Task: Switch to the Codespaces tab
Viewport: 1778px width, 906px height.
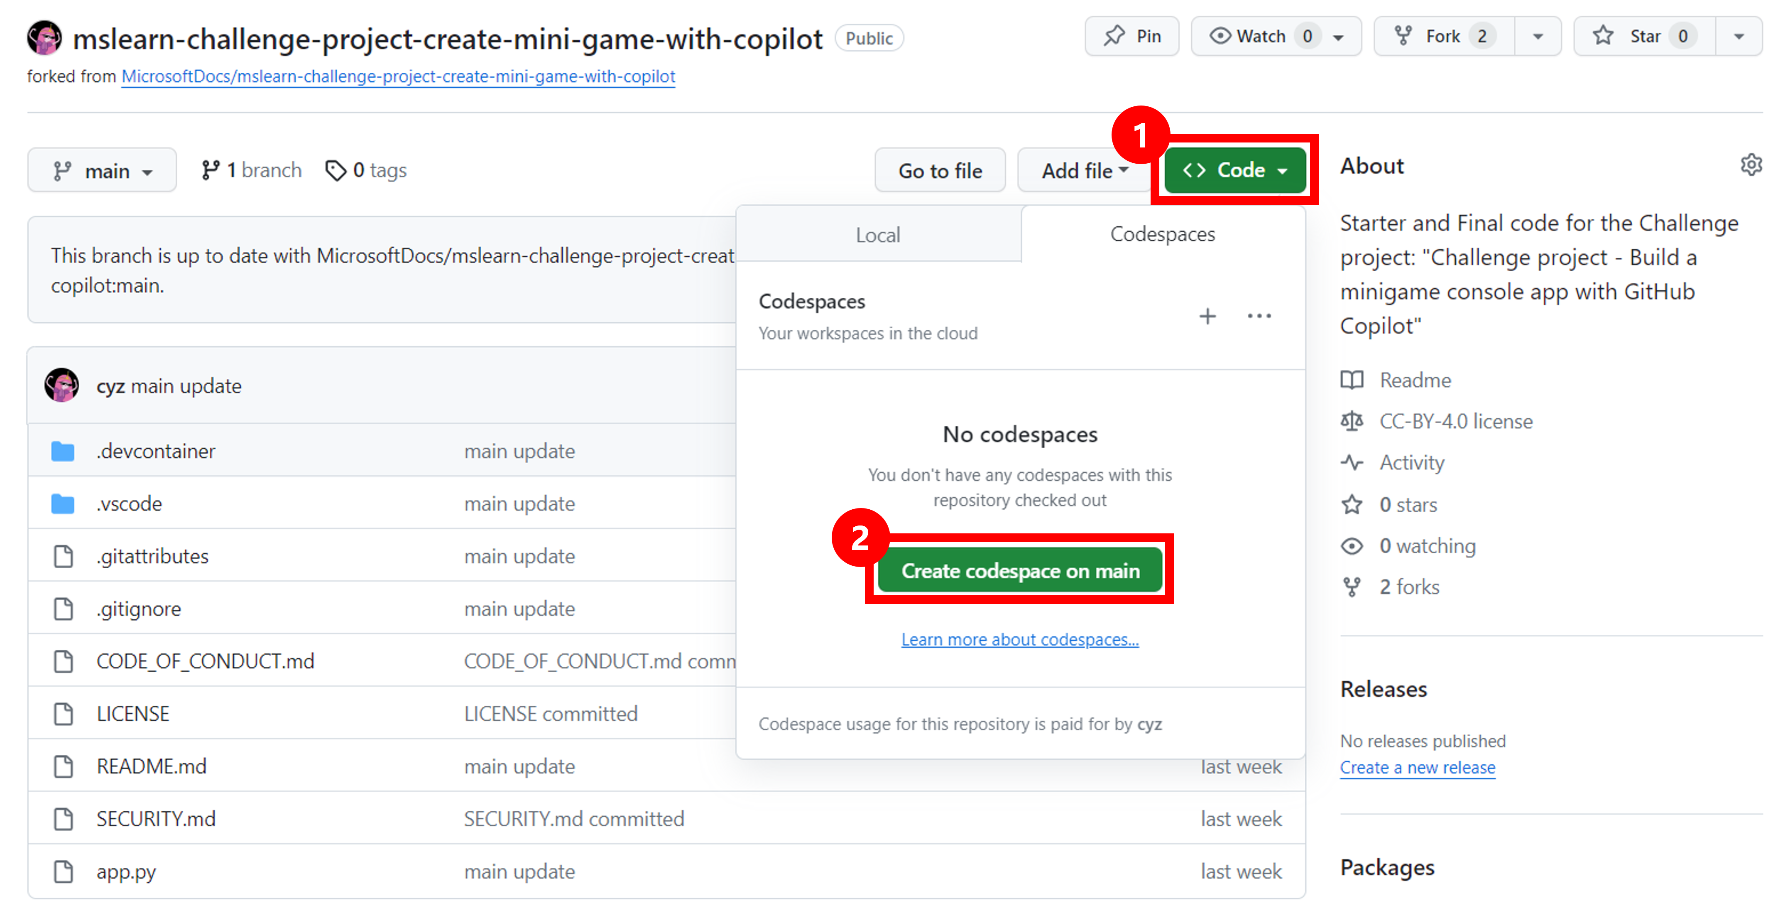Action: (x=1162, y=234)
